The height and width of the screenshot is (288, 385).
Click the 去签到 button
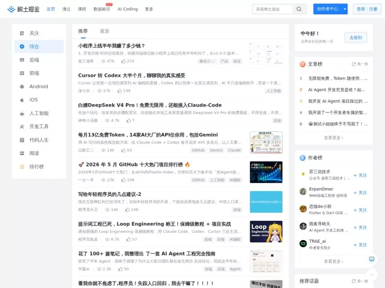pyautogui.click(x=356, y=37)
